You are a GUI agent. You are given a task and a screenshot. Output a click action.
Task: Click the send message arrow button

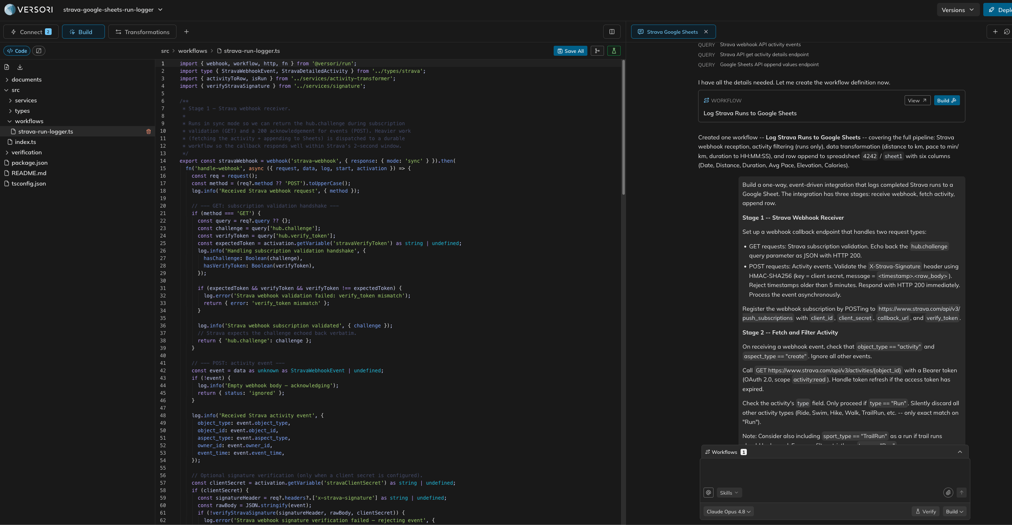coord(961,493)
